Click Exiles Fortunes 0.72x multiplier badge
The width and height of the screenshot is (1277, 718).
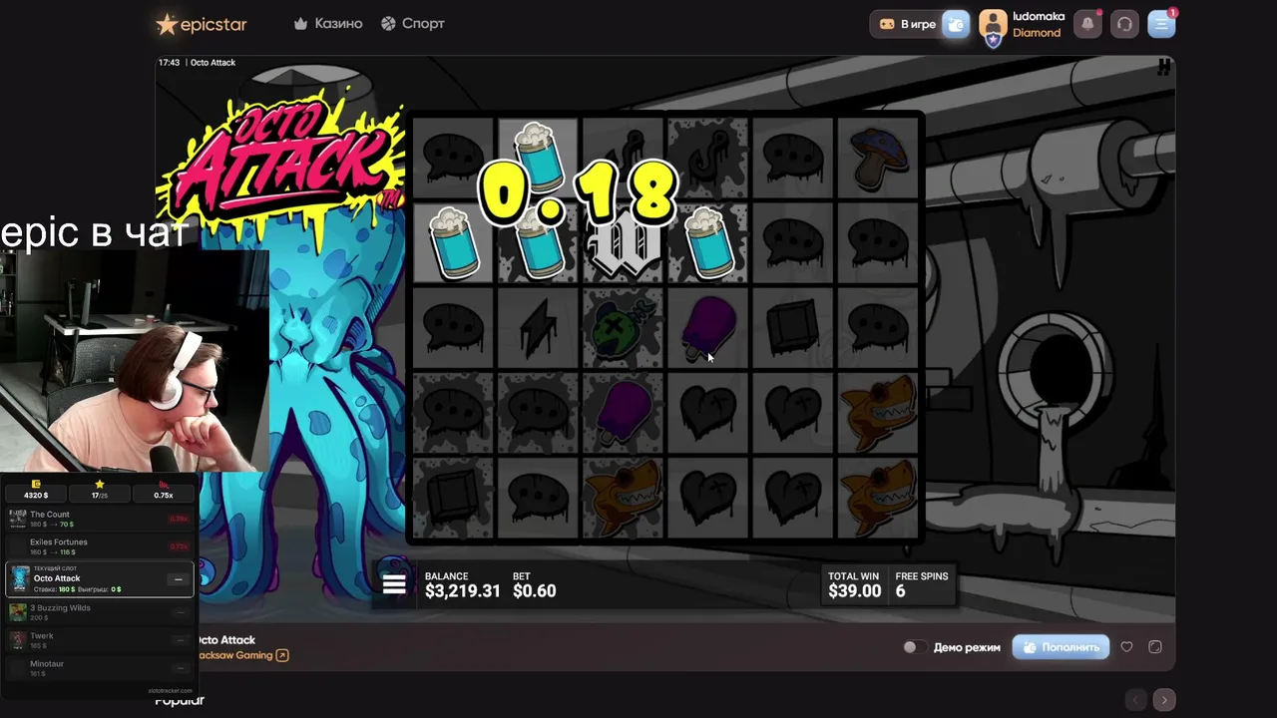(179, 546)
